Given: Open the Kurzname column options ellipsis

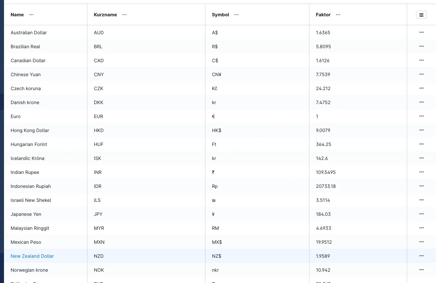Looking at the screenshot, I should point(124,15).
